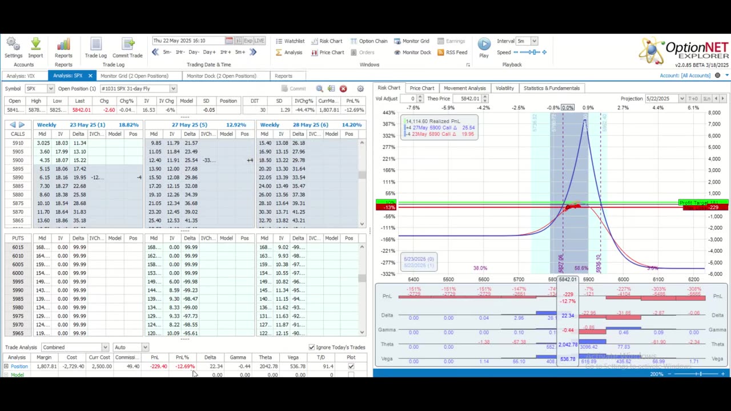Toggle LIVE mode button
The image size is (731, 411).
click(x=259, y=41)
